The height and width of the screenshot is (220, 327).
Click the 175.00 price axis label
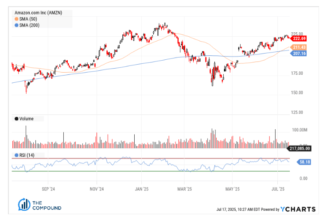click(297, 73)
